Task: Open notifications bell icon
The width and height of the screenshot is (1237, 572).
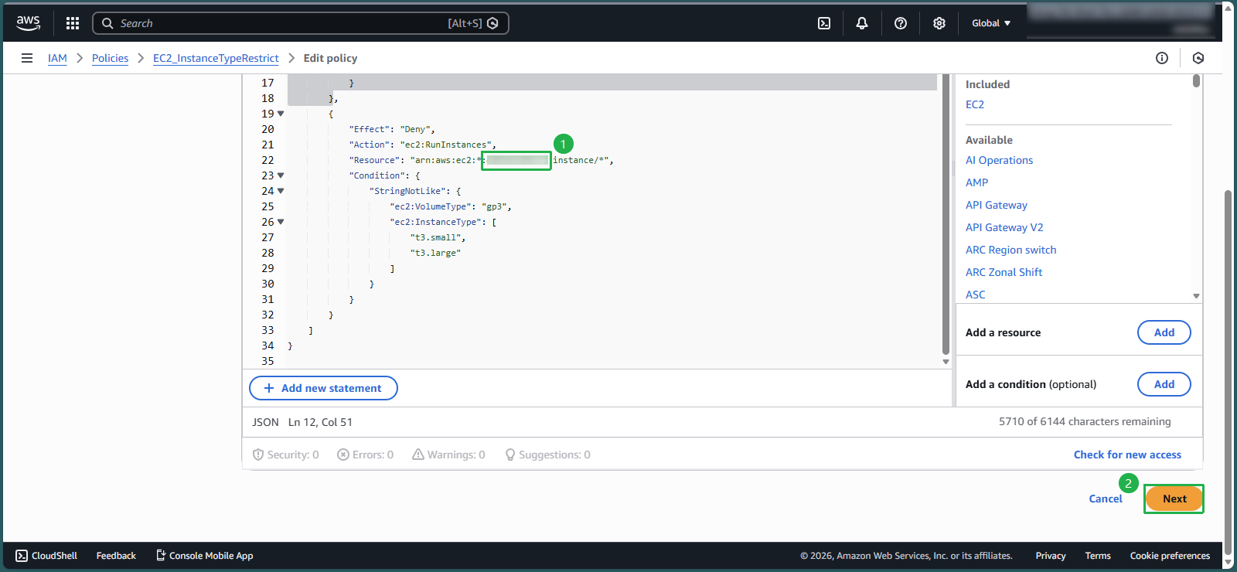Action: (x=862, y=23)
